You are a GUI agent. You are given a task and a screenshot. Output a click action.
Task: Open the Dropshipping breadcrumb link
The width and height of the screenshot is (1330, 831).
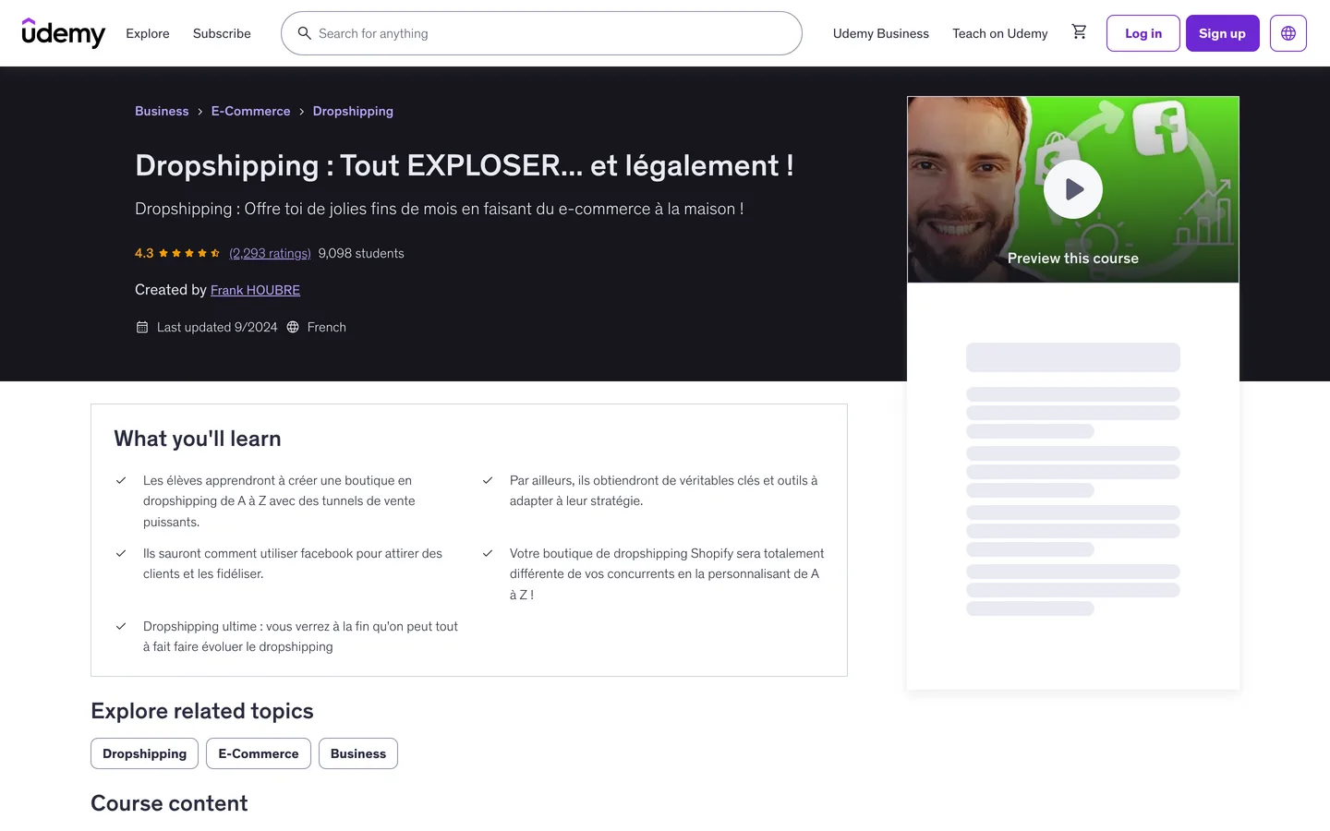click(353, 111)
